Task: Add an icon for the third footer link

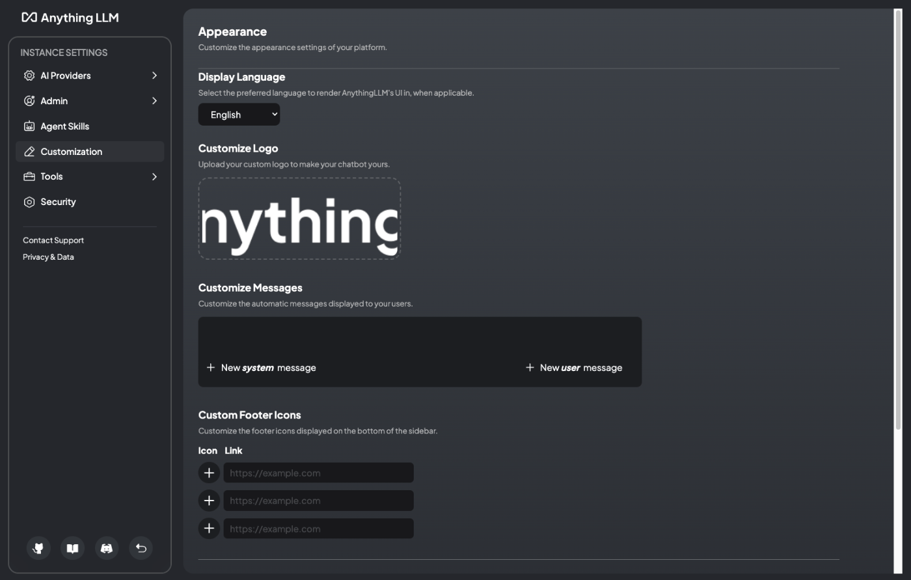Action: pos(209,529)
